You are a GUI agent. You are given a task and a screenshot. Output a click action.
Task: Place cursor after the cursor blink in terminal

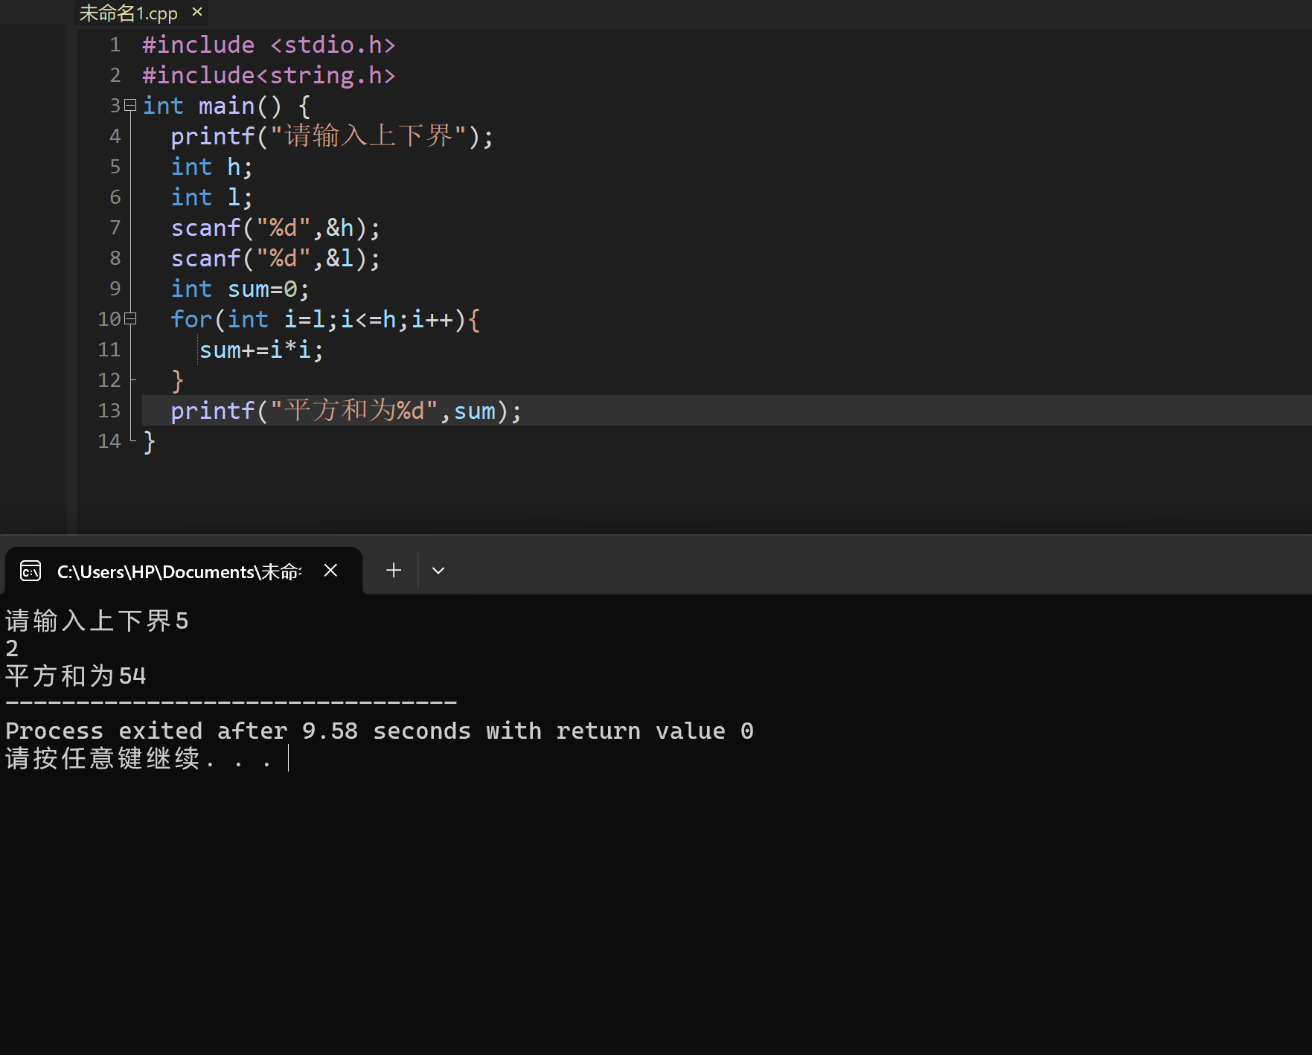[290, 758]
